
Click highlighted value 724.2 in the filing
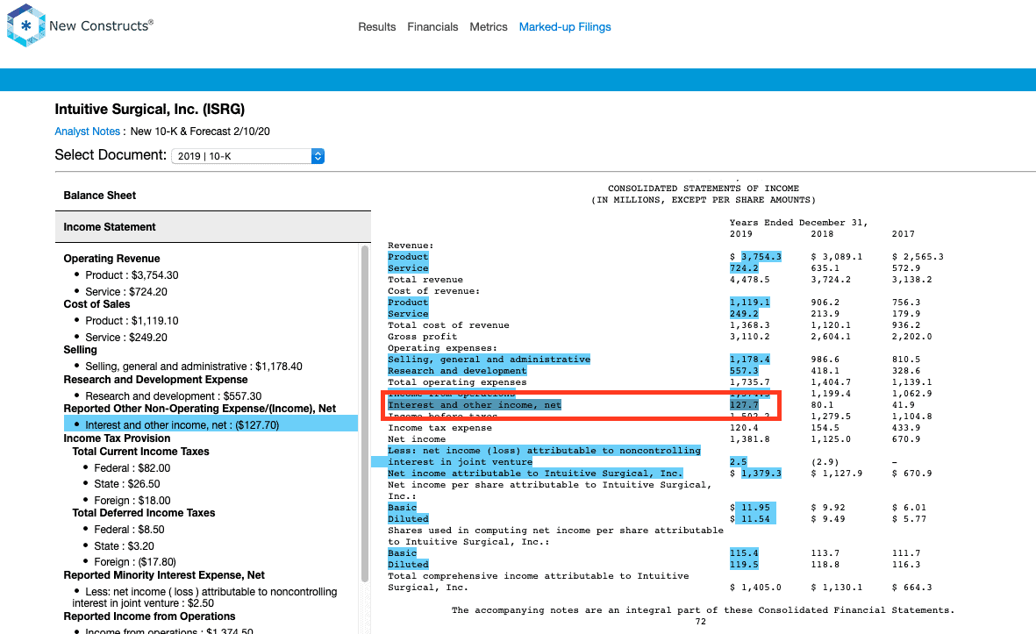pyautogui.click(x=744, y=268)
